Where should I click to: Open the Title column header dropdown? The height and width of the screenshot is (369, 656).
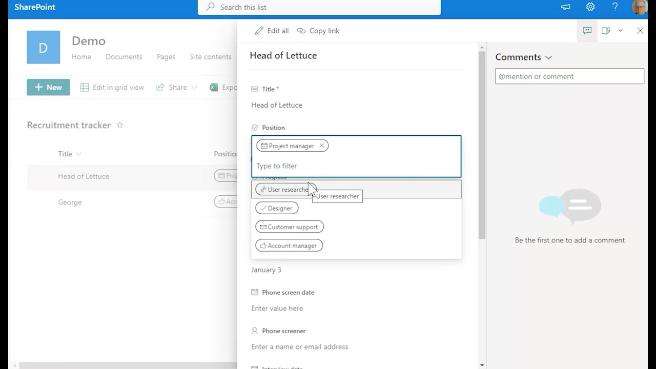(70, 154)
